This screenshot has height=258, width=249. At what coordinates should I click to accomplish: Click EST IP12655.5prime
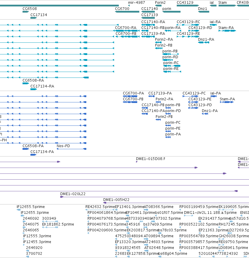click(x=19, y=210)
